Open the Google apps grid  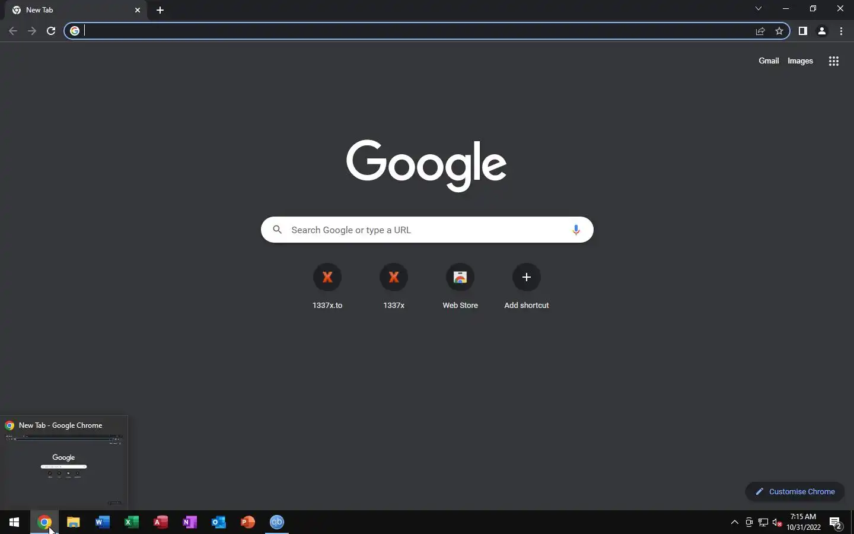point(834,61)
